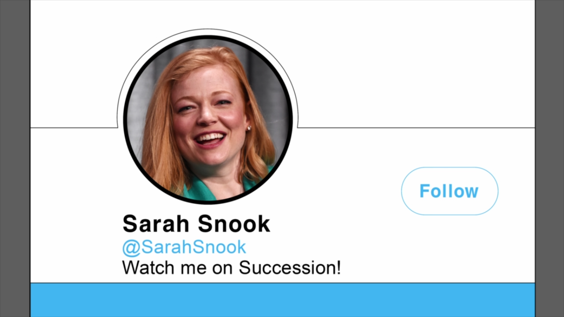Click the horizontal divider line right of avatar
The width and height of the screenshot is (564, 317).
click(x=416, y=128)
